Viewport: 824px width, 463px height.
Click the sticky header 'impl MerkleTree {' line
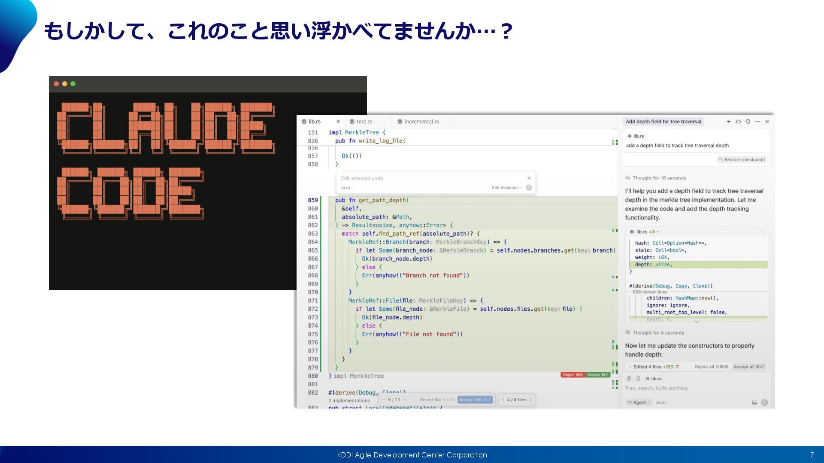pyautogui.click(x=357, y=132)
